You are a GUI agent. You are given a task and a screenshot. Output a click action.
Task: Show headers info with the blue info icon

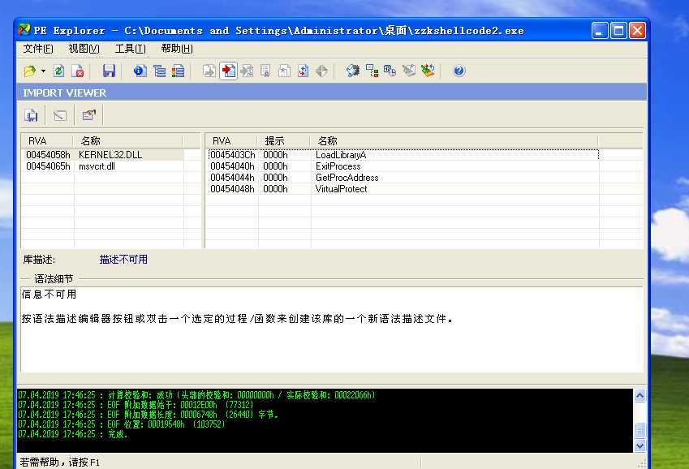point(140,71)
